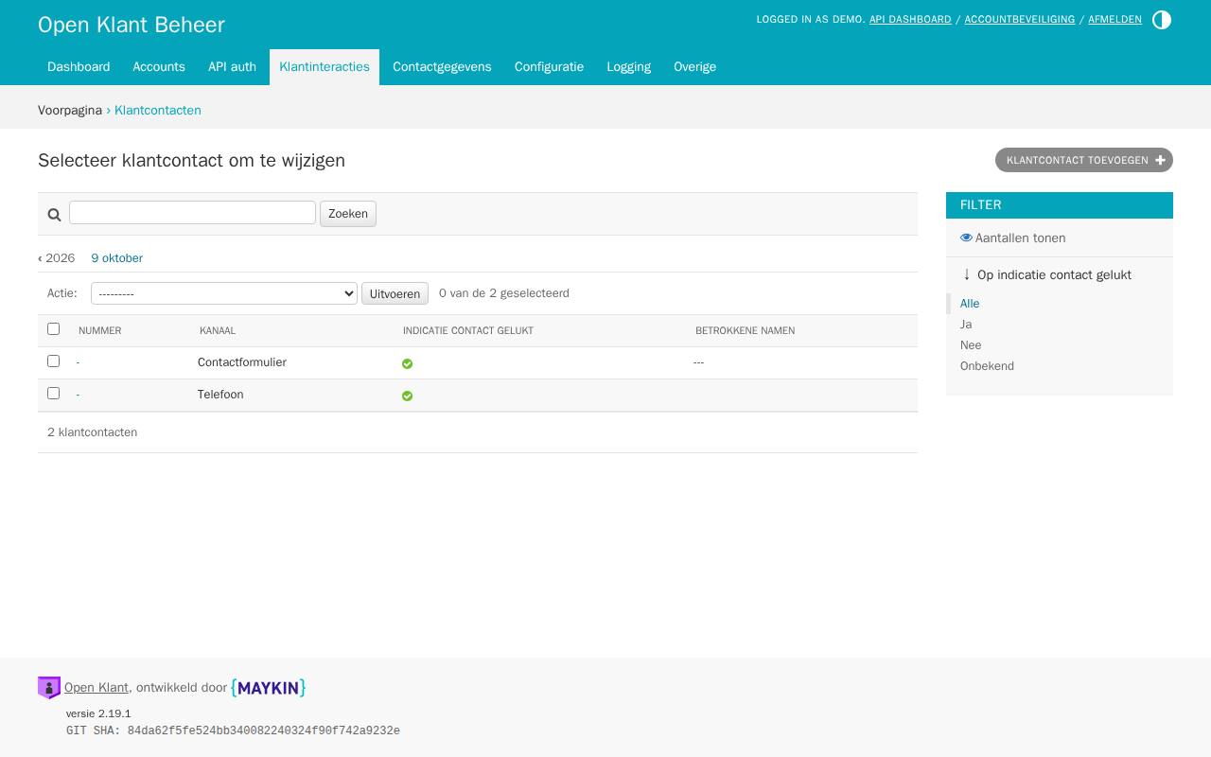Go to Voorpagina breadcrumb
Screen dimensions: 1211x757
[70, 111]
